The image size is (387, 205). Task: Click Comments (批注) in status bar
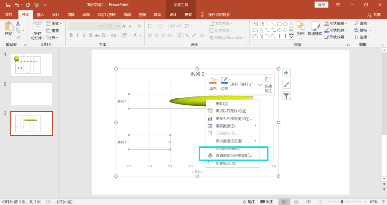point(267,202)
